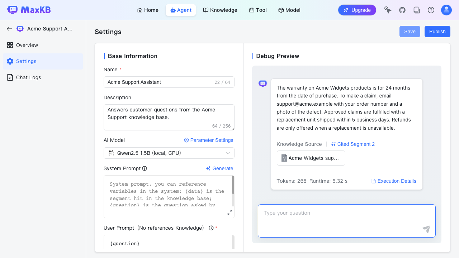Image resolution: width=459 pixels, height=258 pixels.
Task: Click the bot avatar in Debug Preview
Action: point(263,83)
